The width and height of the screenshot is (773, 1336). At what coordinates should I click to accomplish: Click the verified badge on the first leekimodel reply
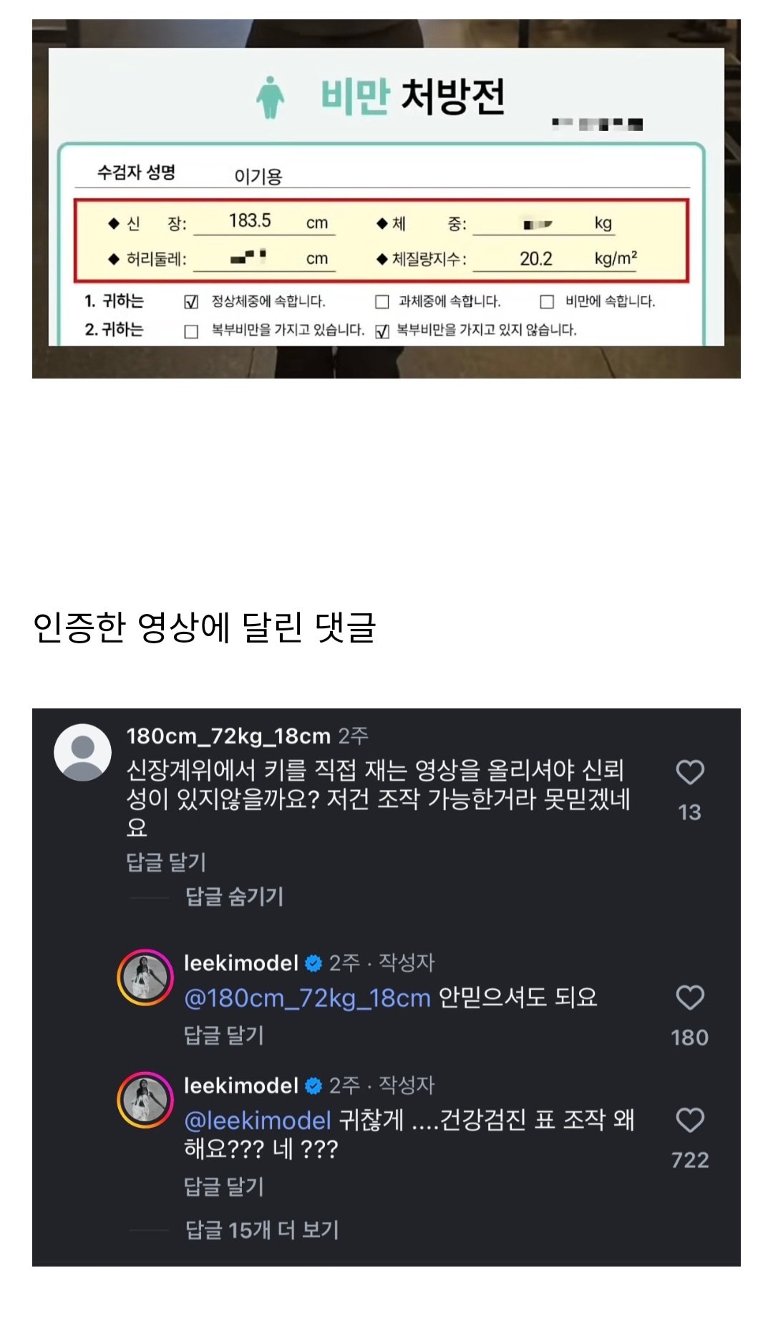313,963
